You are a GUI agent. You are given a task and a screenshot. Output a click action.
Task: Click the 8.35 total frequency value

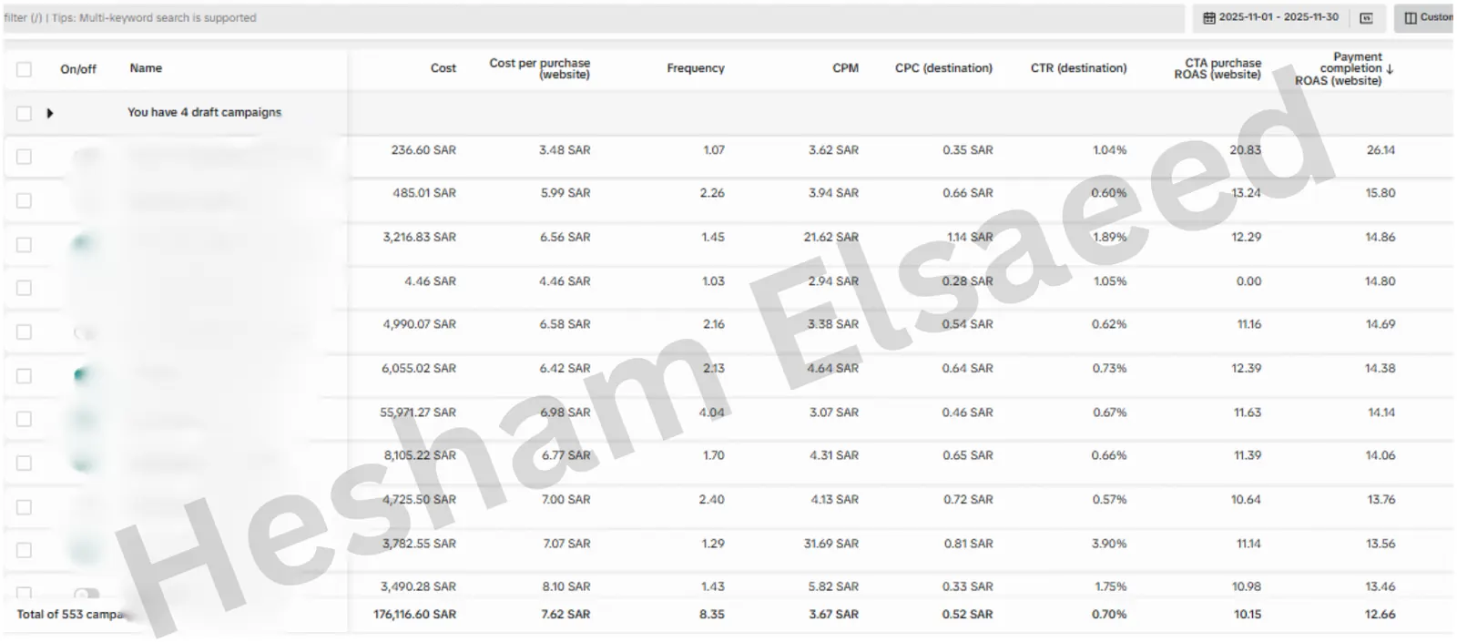tap(712, 615)
